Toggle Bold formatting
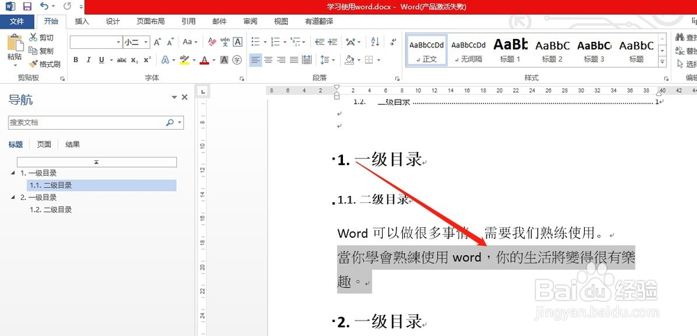697x336 pixels. point(76,59)
